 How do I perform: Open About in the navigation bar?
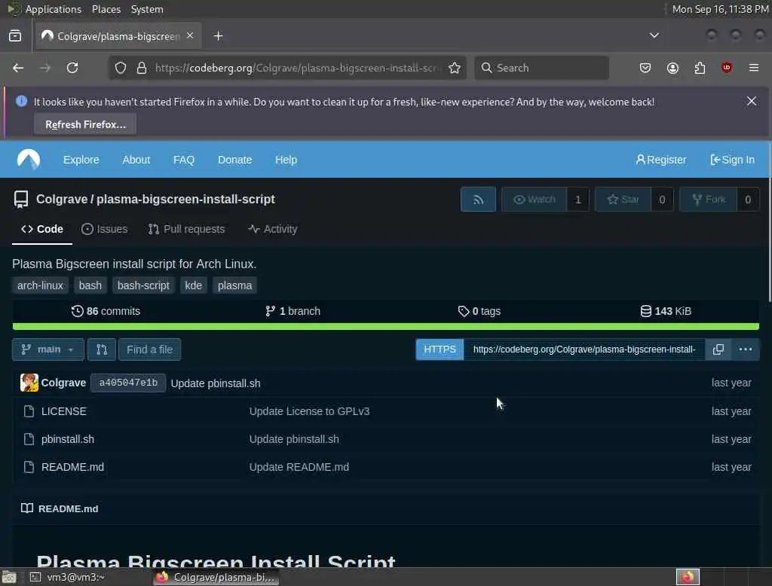pos(136,160)
